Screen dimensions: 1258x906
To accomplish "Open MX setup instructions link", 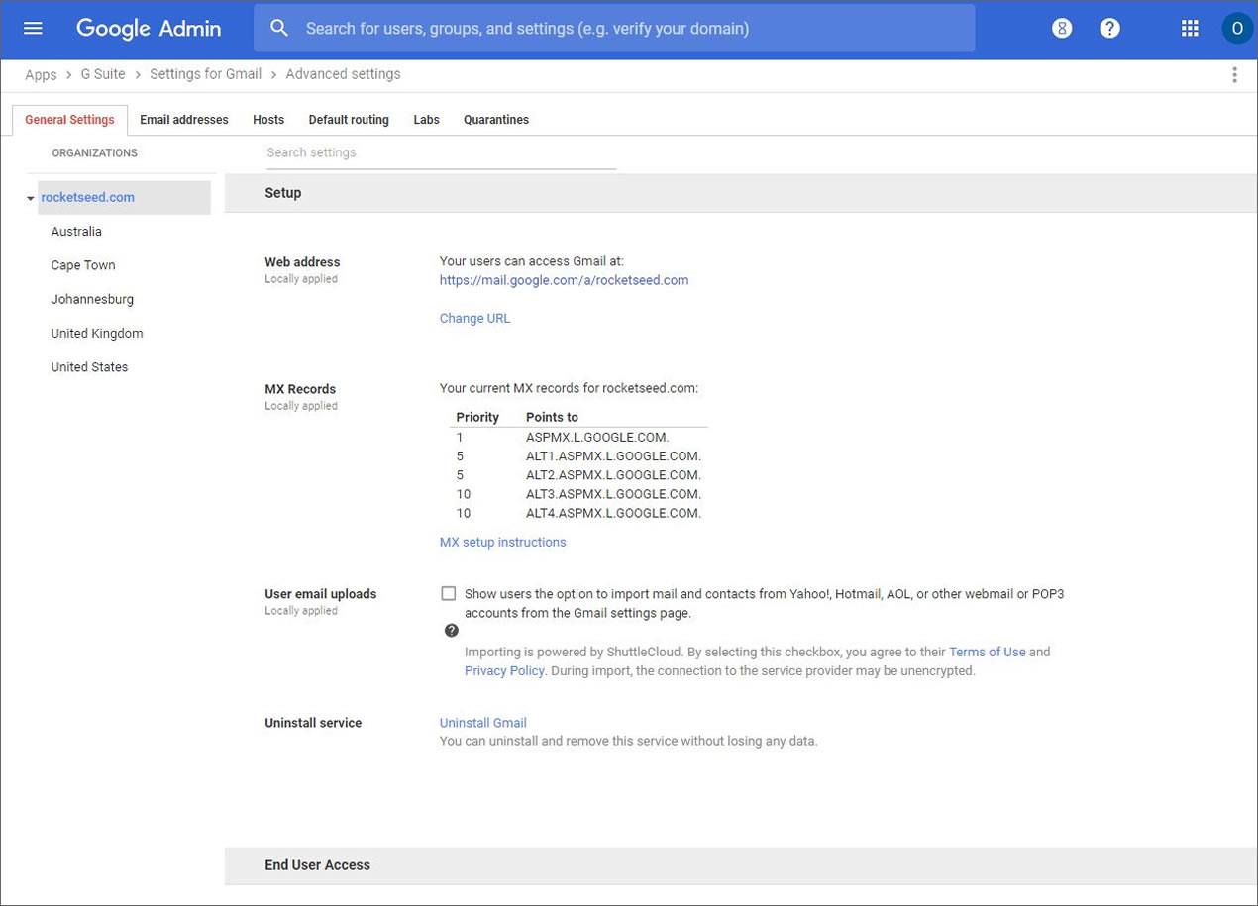I will (502, 542).
